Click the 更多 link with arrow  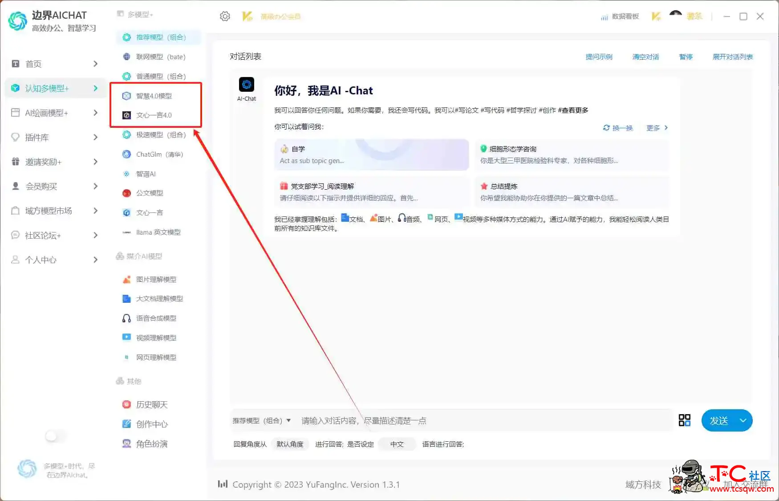657,128
